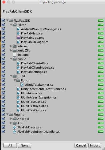Click the Import button
The image size is (105, 150).
coord(95,145)
